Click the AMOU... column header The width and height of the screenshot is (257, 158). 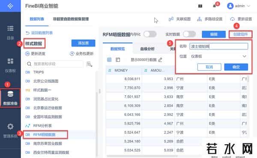click(158, 70)
